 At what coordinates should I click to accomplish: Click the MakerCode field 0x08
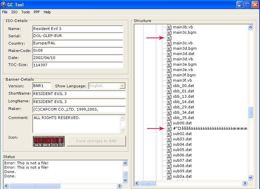[x=78, y=50]
